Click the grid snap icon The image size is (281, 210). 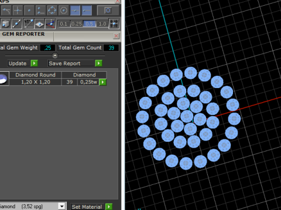pyautogui.click(x=114, y=24)
